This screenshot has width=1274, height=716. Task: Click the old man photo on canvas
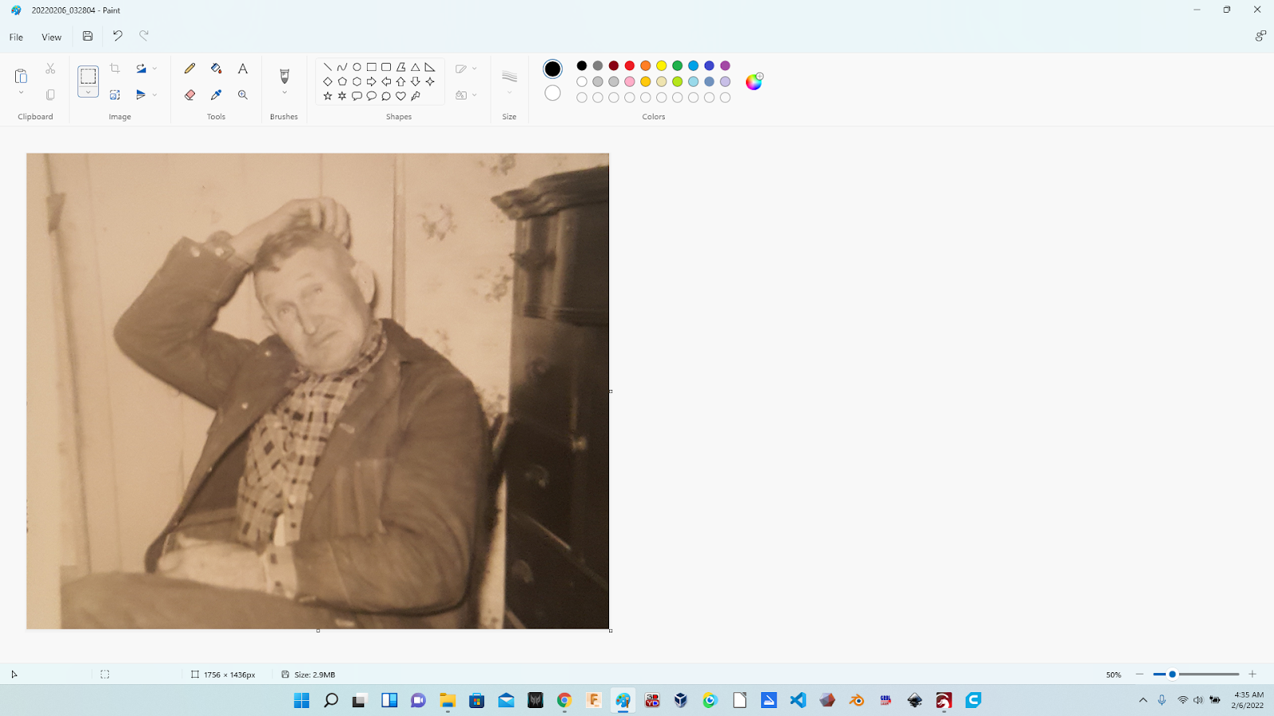(x=318, y=391)
